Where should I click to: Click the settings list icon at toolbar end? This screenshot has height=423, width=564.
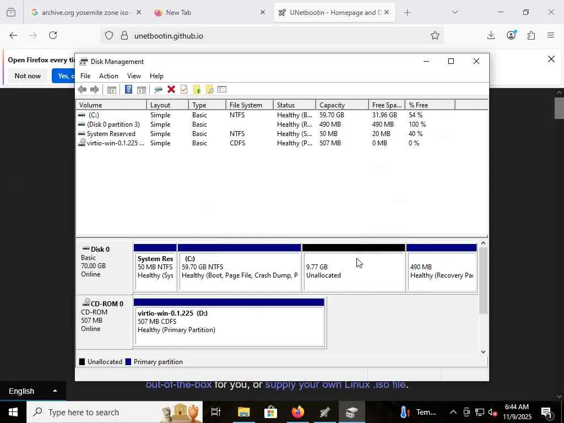(222, 89)
